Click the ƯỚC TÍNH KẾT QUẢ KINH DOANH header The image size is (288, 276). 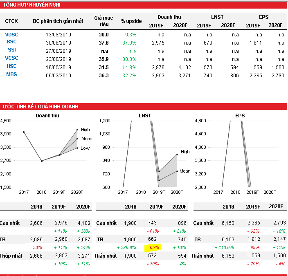click(x=41, y=107)
